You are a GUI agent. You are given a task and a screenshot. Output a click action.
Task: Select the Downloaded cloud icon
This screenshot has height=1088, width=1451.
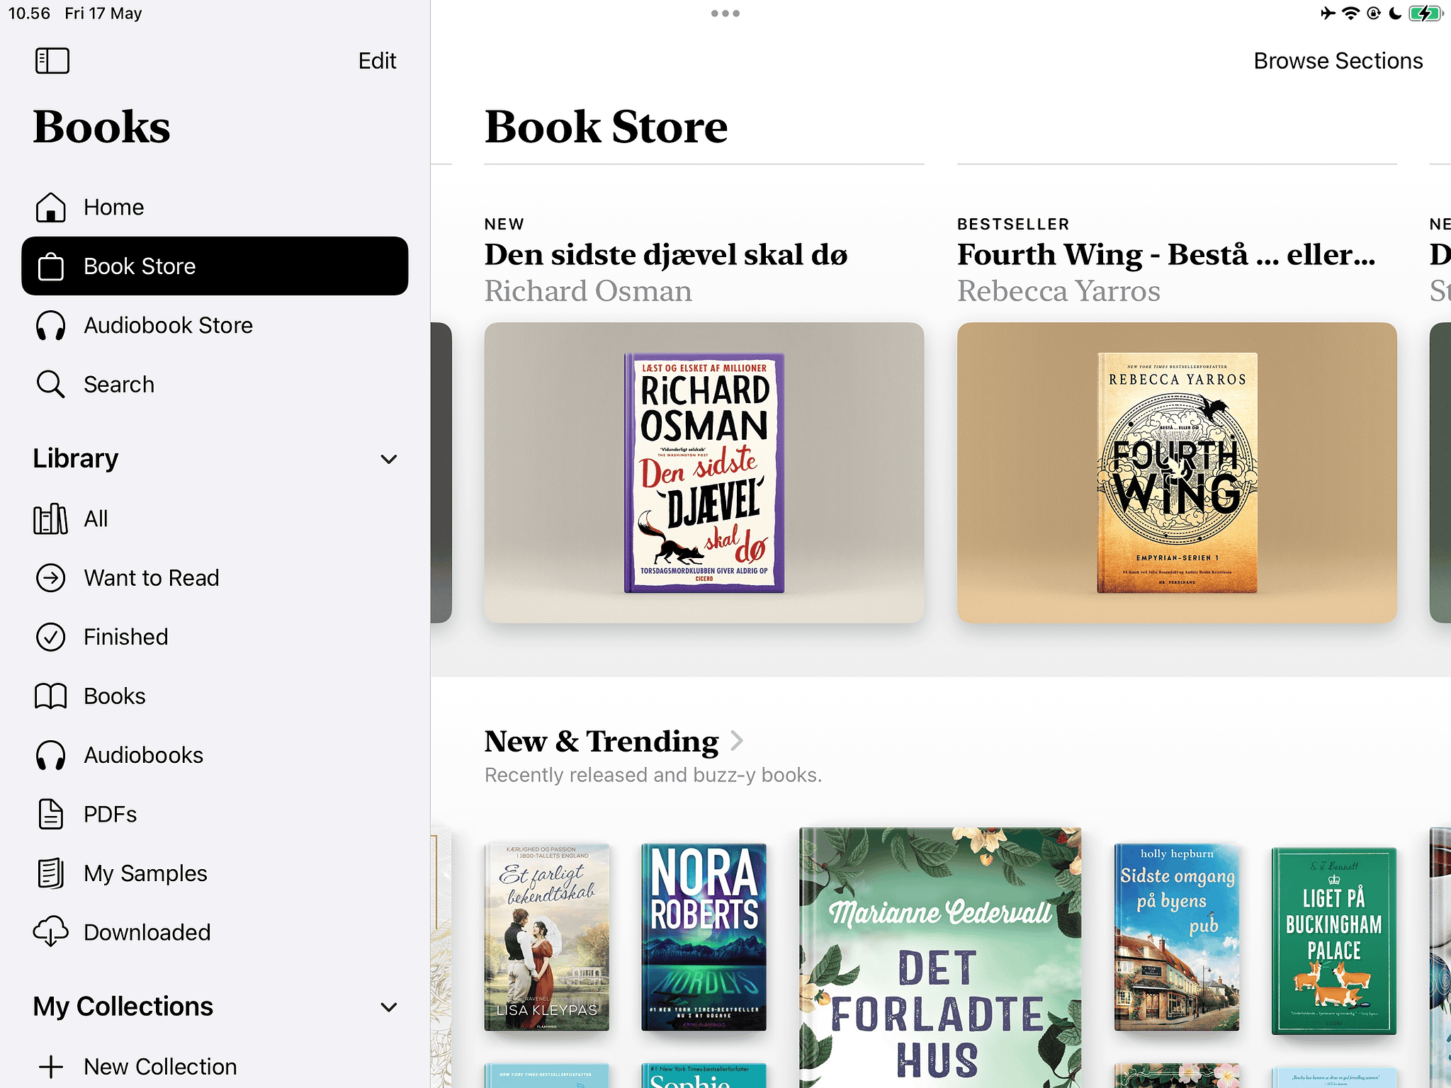tap(50, 932)
